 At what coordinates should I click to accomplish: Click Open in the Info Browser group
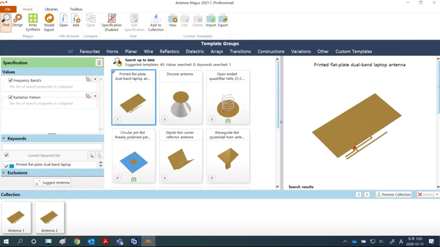[63, 20]
